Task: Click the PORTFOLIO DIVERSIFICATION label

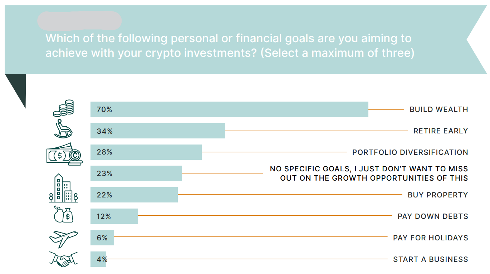Action: coord(410,152)
